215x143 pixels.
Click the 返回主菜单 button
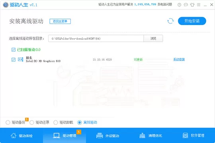tap(60, 21)
